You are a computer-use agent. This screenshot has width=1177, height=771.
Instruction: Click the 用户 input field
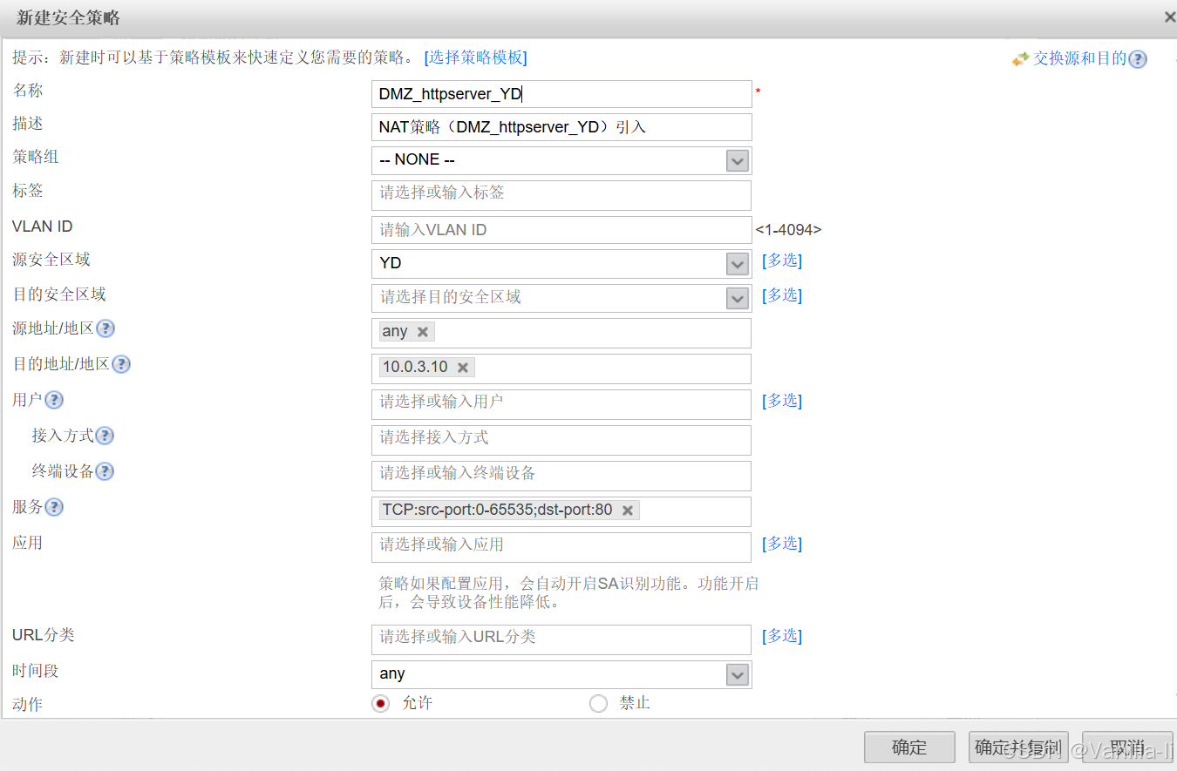point(561,404)
